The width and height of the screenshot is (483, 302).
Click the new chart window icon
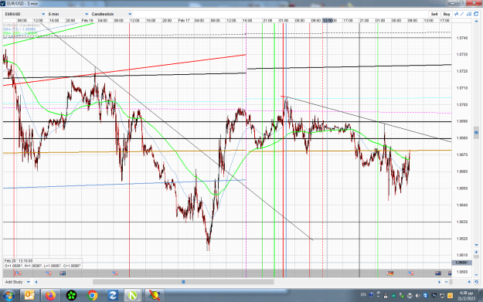(x=476, y=14)
